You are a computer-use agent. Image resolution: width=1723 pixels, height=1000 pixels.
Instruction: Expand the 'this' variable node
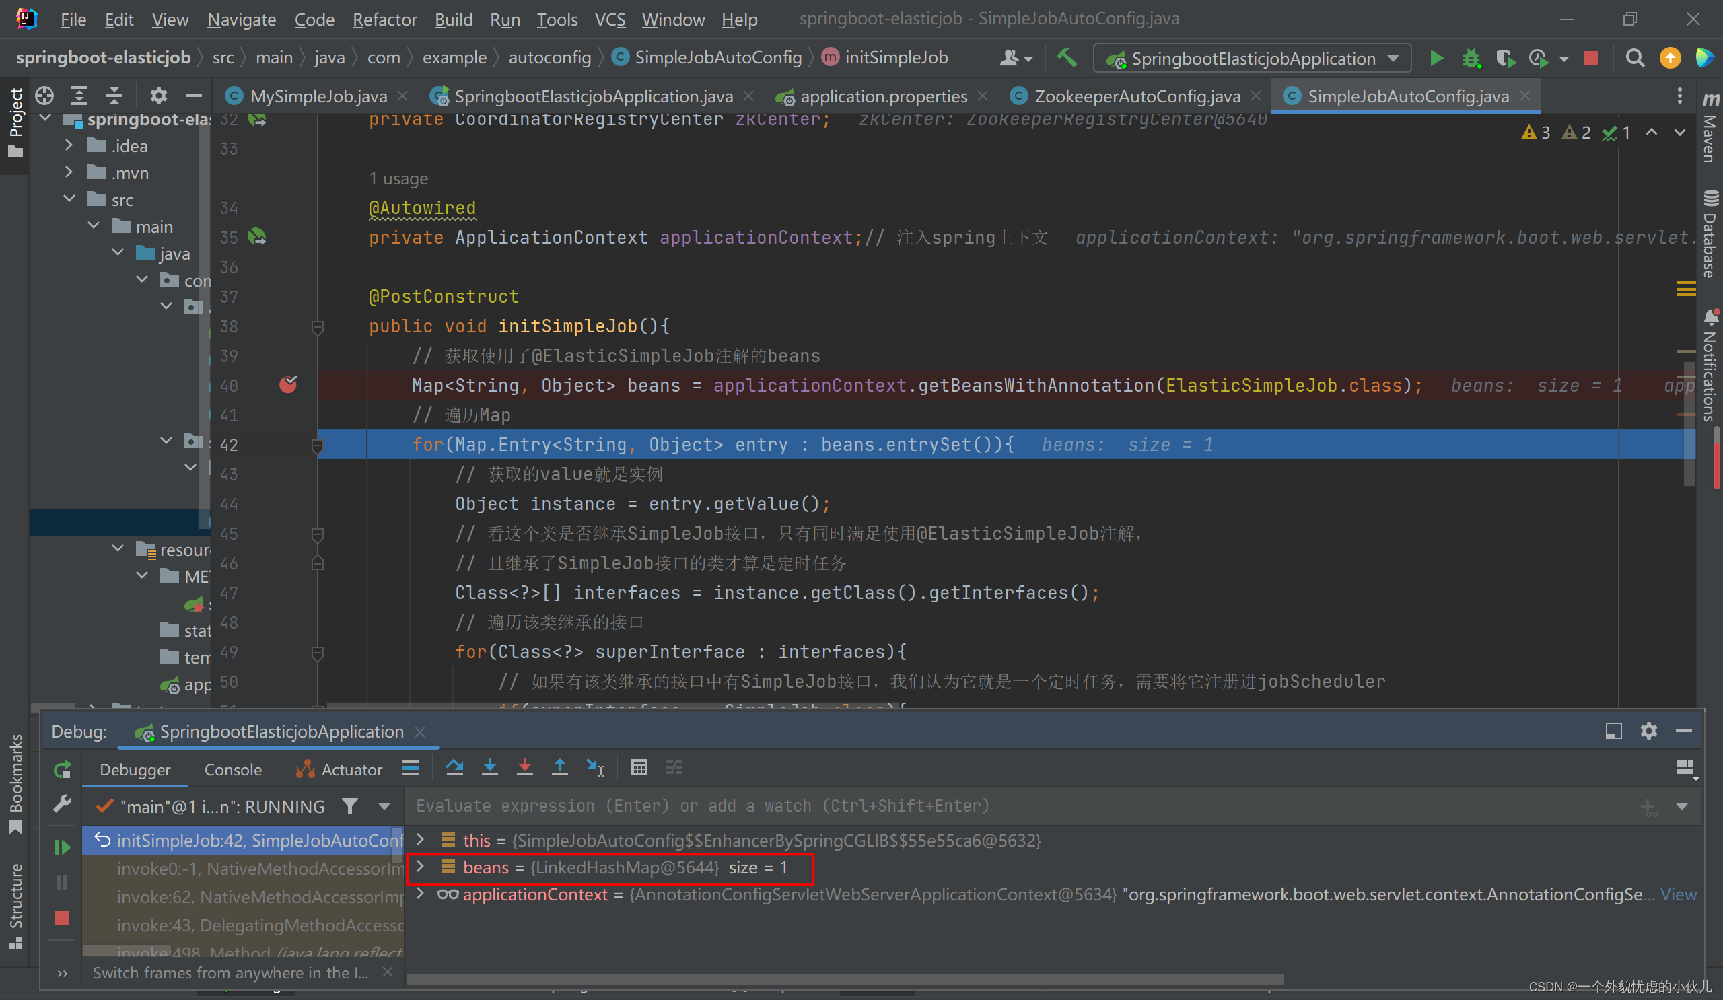421,839
